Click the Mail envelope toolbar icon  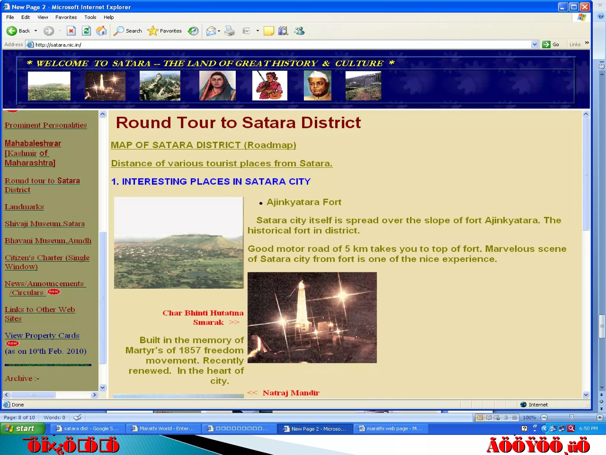tap(211, 31)
